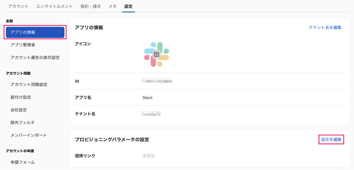Select アプリの情報 in the sidebar
The image size is (354, 170).
(x=35, y=32)
